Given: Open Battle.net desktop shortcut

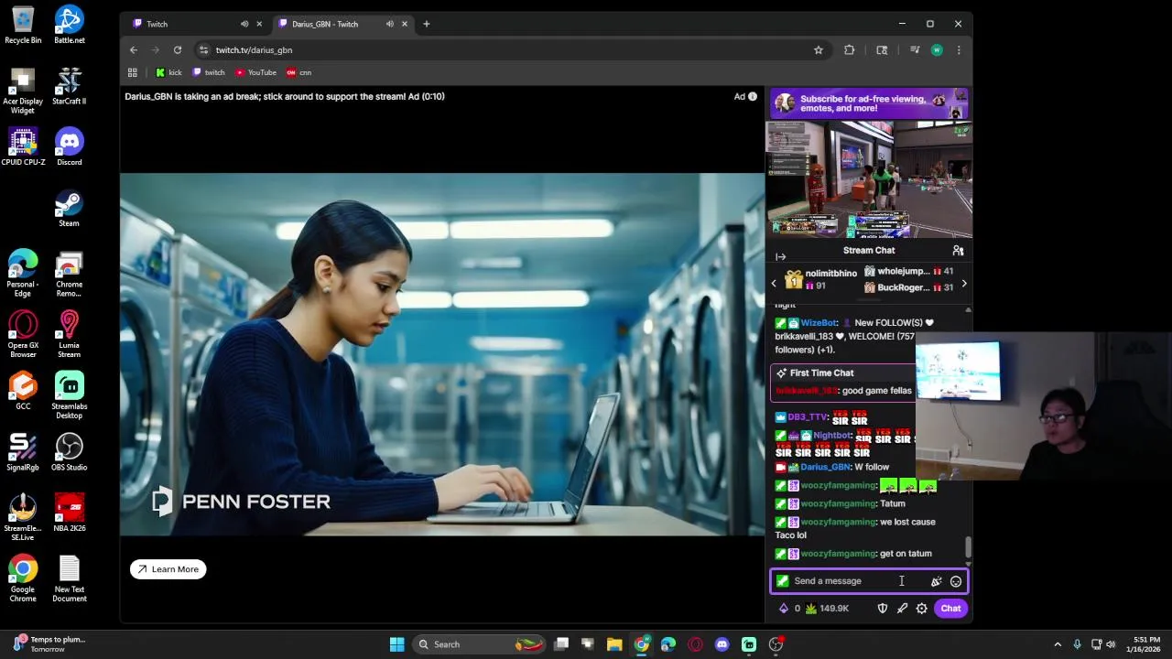Looking at the screenshot, I should click(69, 25).
